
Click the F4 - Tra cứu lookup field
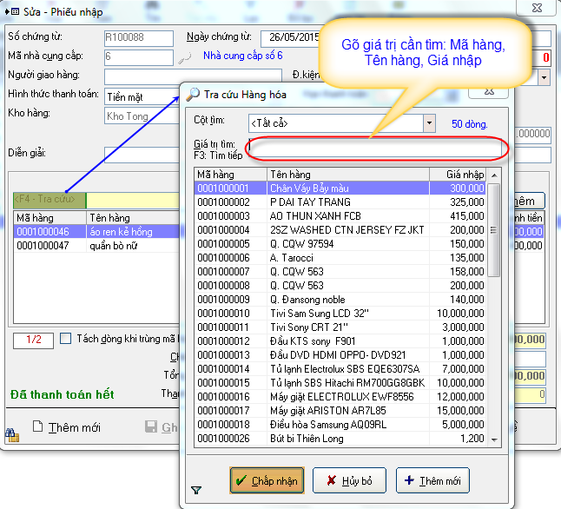[x=49, y=200]
